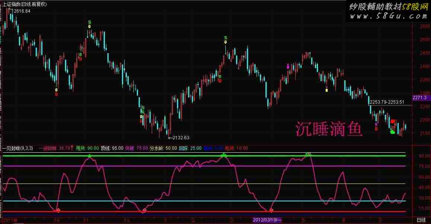Click the last red bottom signal on indicator

pos(271,210)
